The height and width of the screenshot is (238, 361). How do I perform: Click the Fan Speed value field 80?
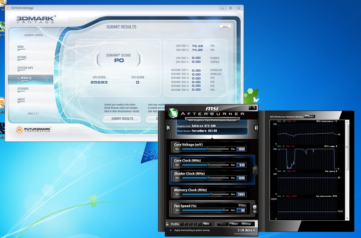[x=241, y=210]
